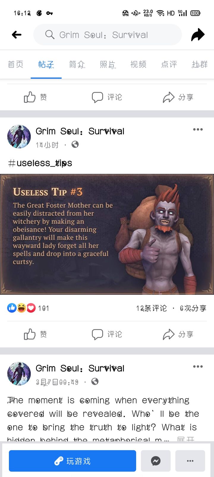
Task: Tap the 玩游戏 play game button
Action: pos(73,461)
